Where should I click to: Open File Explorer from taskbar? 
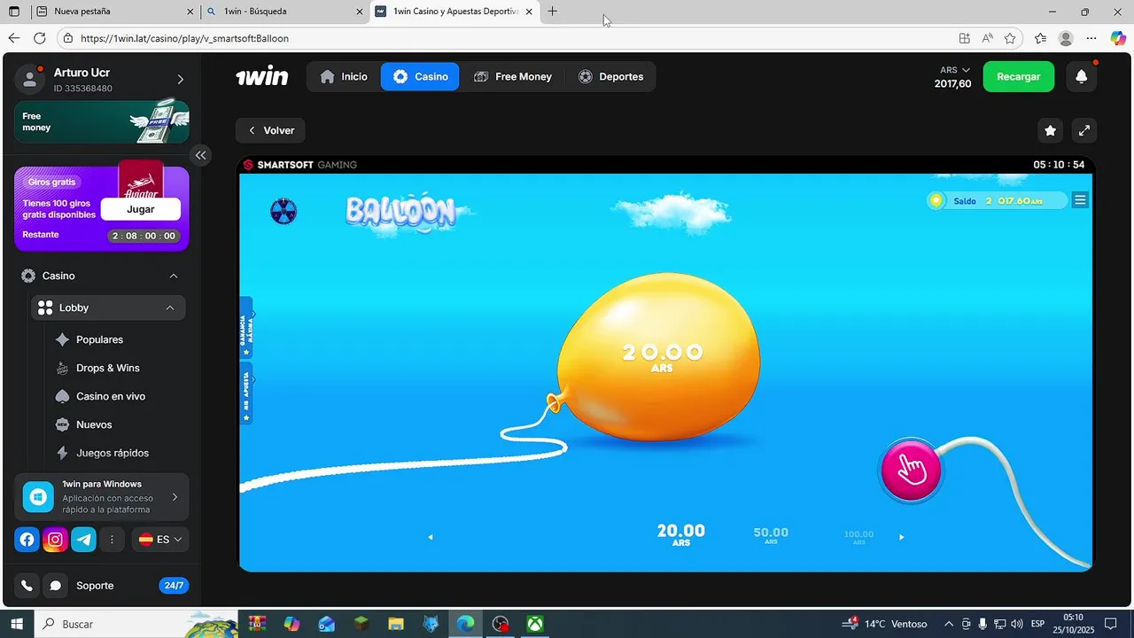coord(396,624)
